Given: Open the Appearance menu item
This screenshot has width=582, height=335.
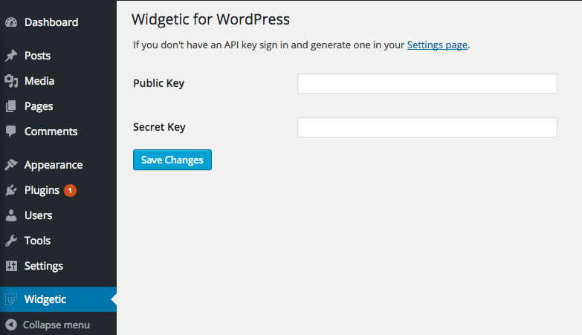Looking at the screenshot, I should point(54,165).
